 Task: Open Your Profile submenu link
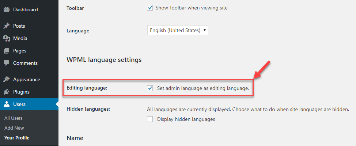(x=17, y=138)
